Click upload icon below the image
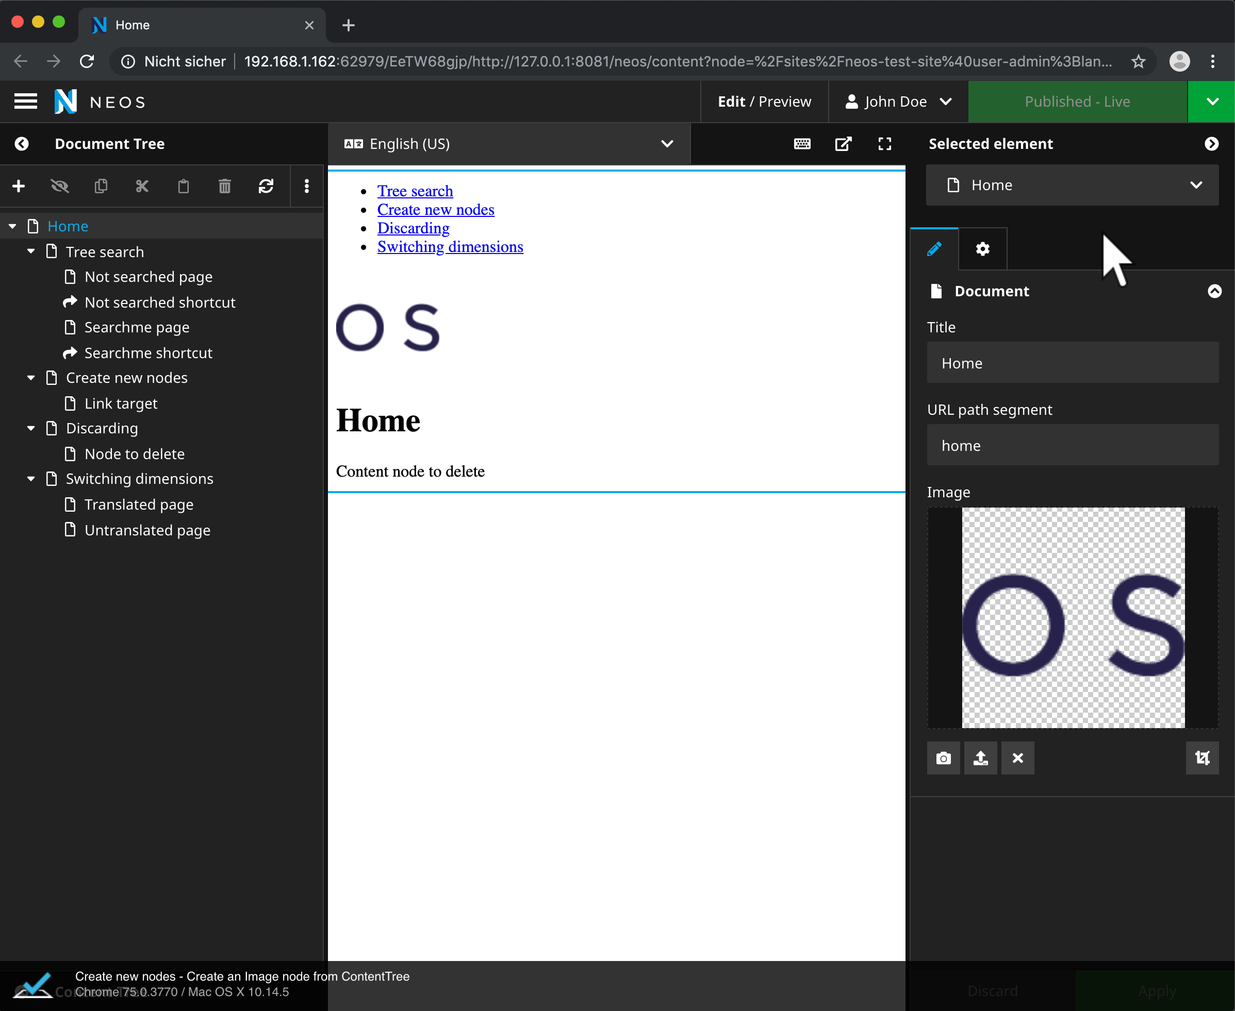 pyautogui.click(x=980, y=757)
